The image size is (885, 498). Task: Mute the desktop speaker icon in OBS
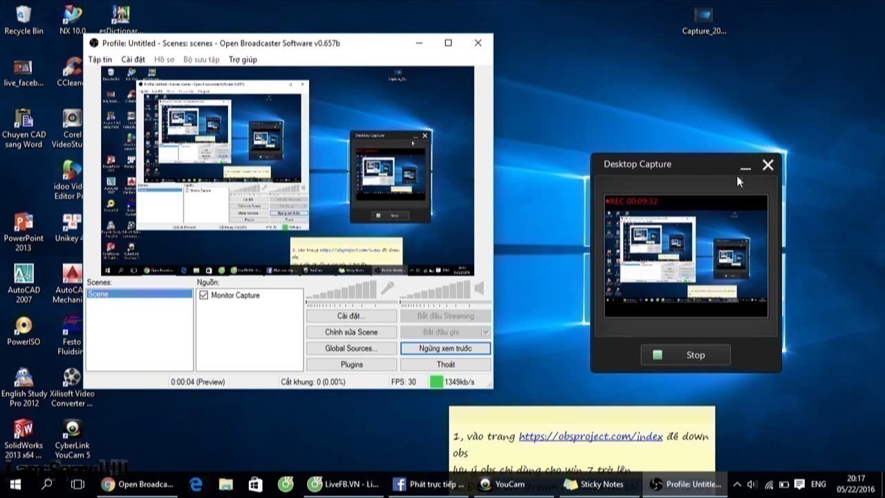pyautogui.click(x=479, y=288)
